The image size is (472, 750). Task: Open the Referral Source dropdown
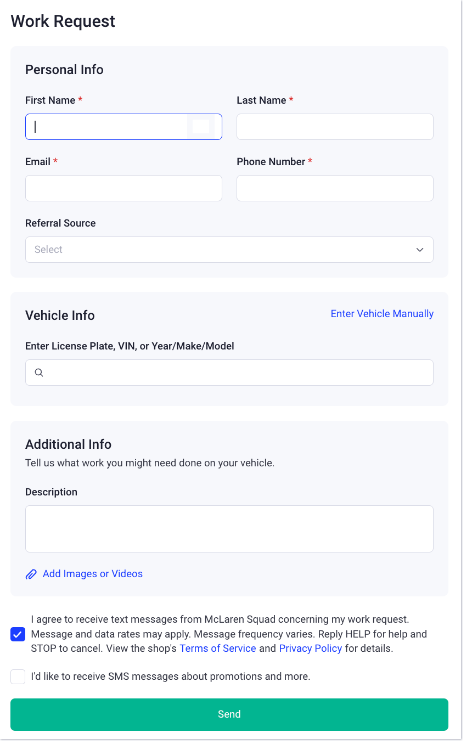[229, 250]
